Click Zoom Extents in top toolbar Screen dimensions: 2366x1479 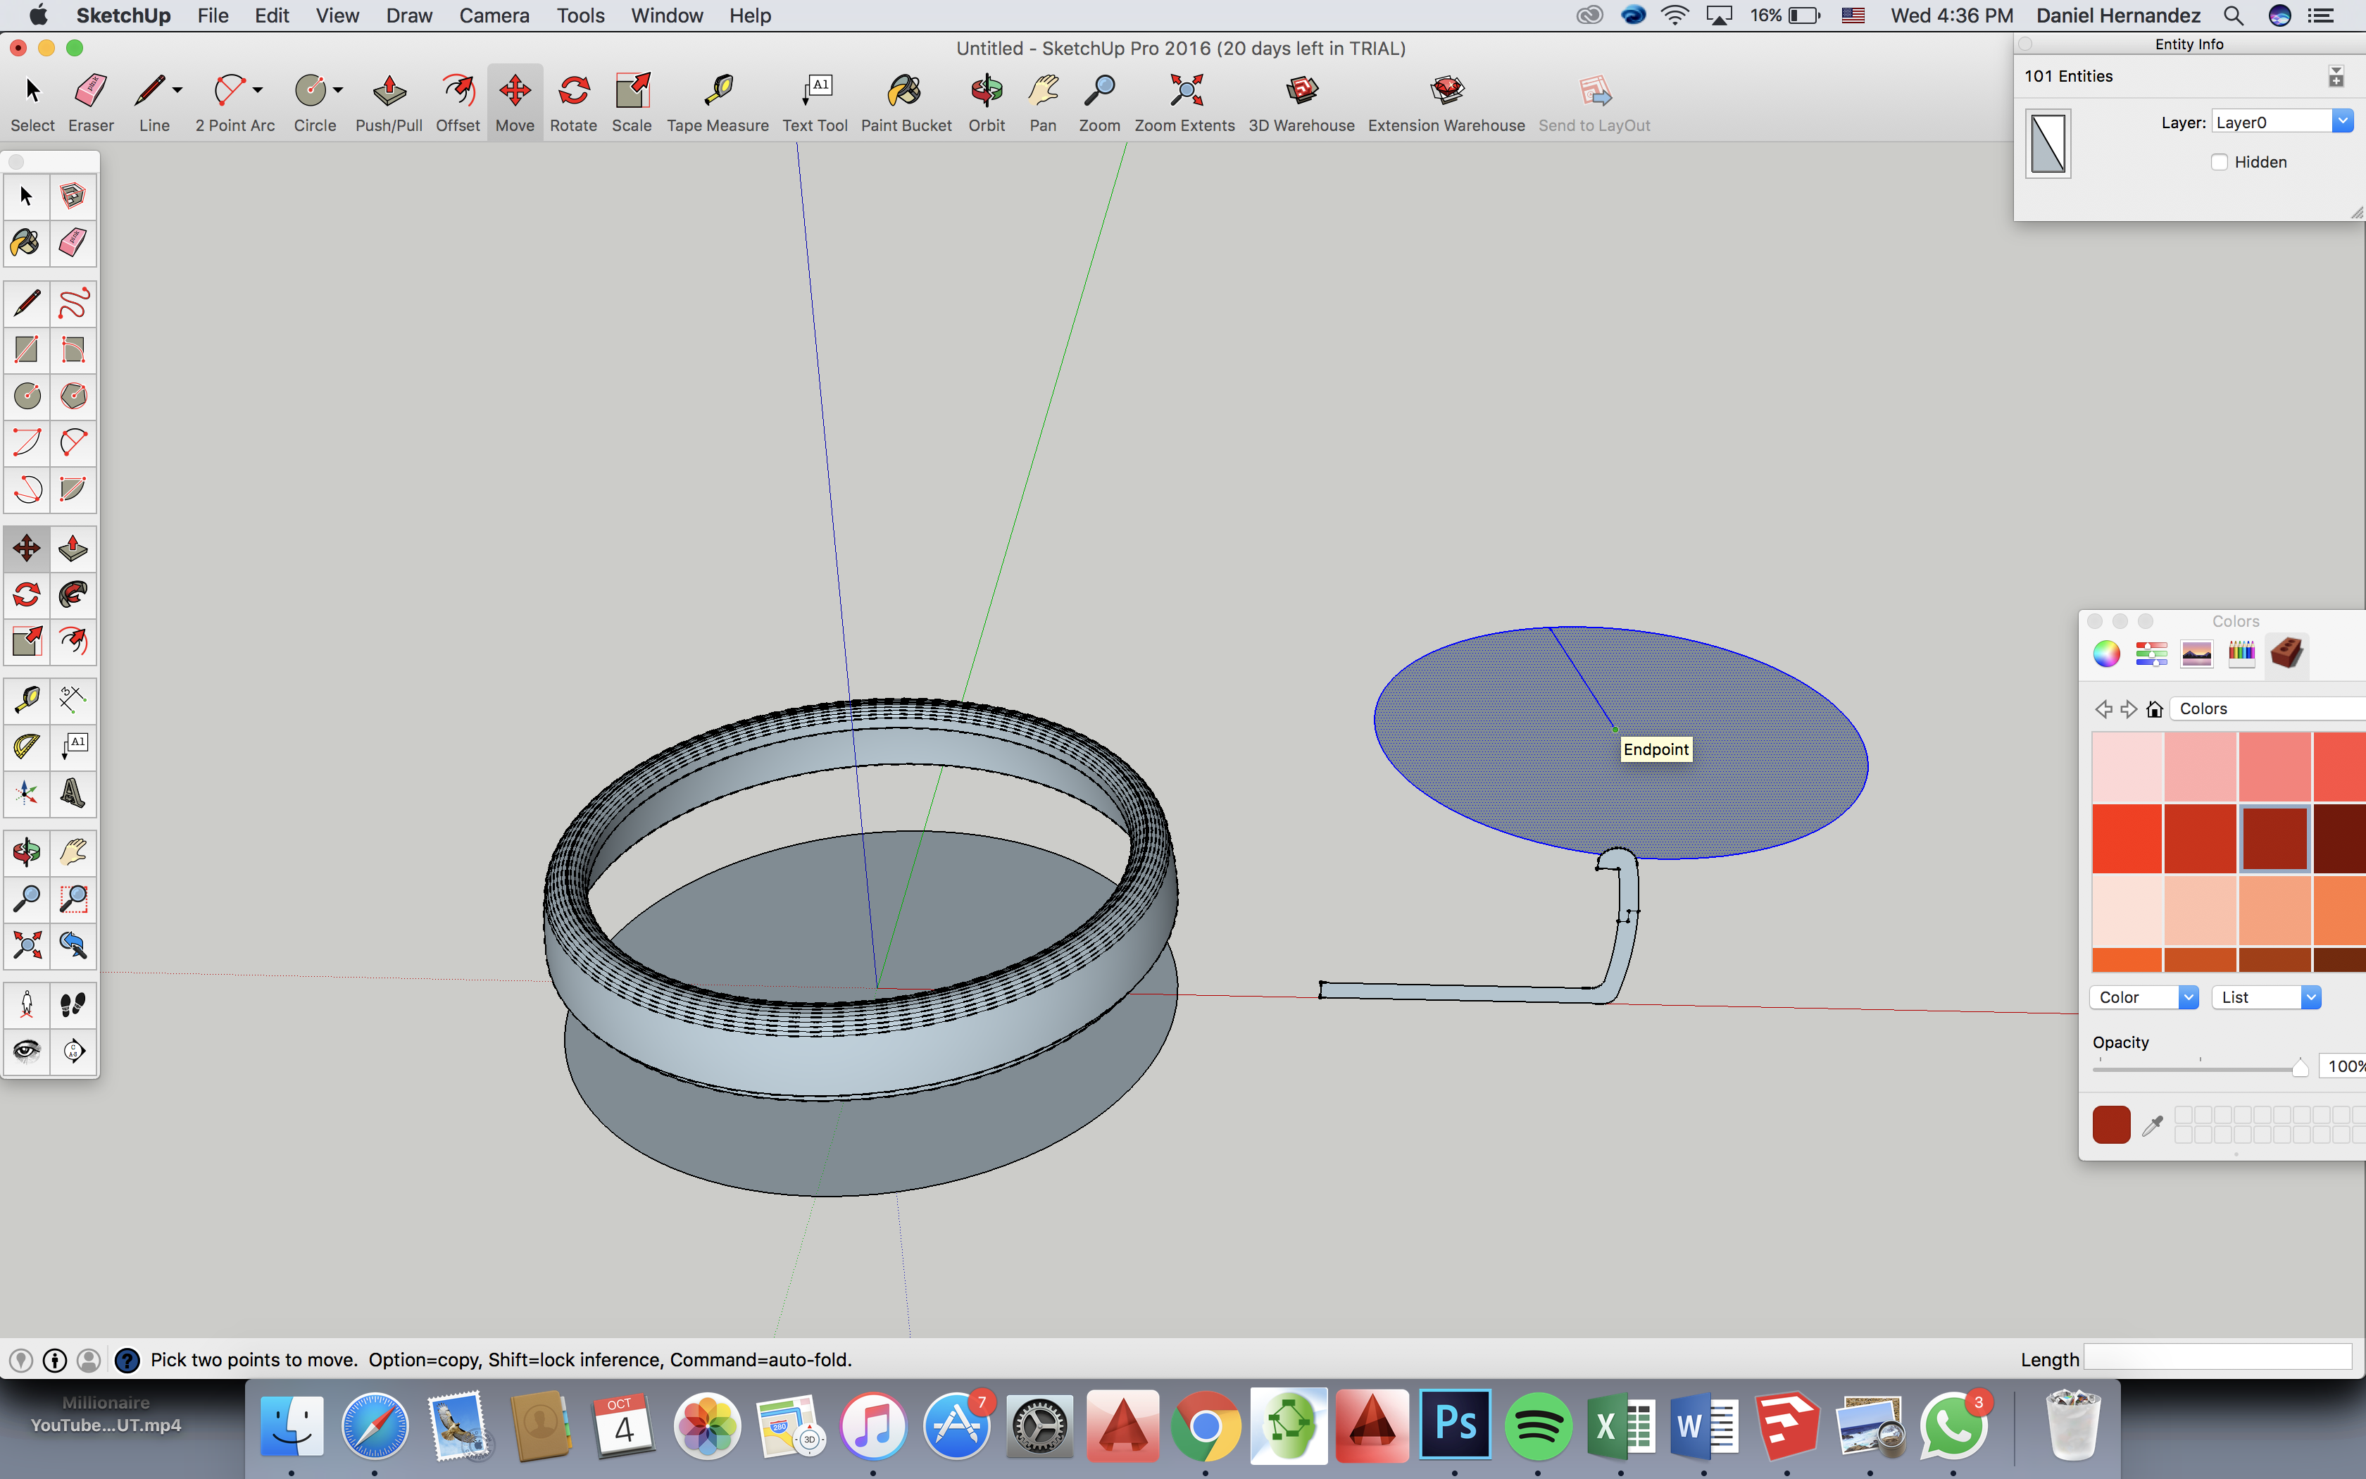(x=1184, y=103)
